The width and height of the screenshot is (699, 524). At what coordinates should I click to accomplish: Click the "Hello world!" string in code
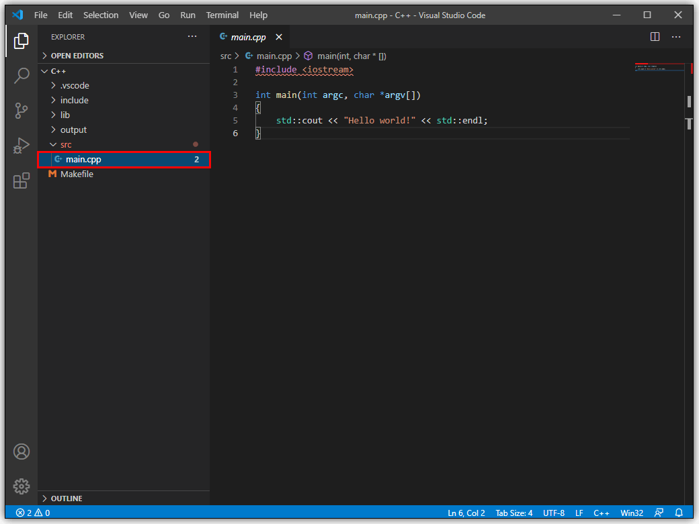tap(379, 121)
